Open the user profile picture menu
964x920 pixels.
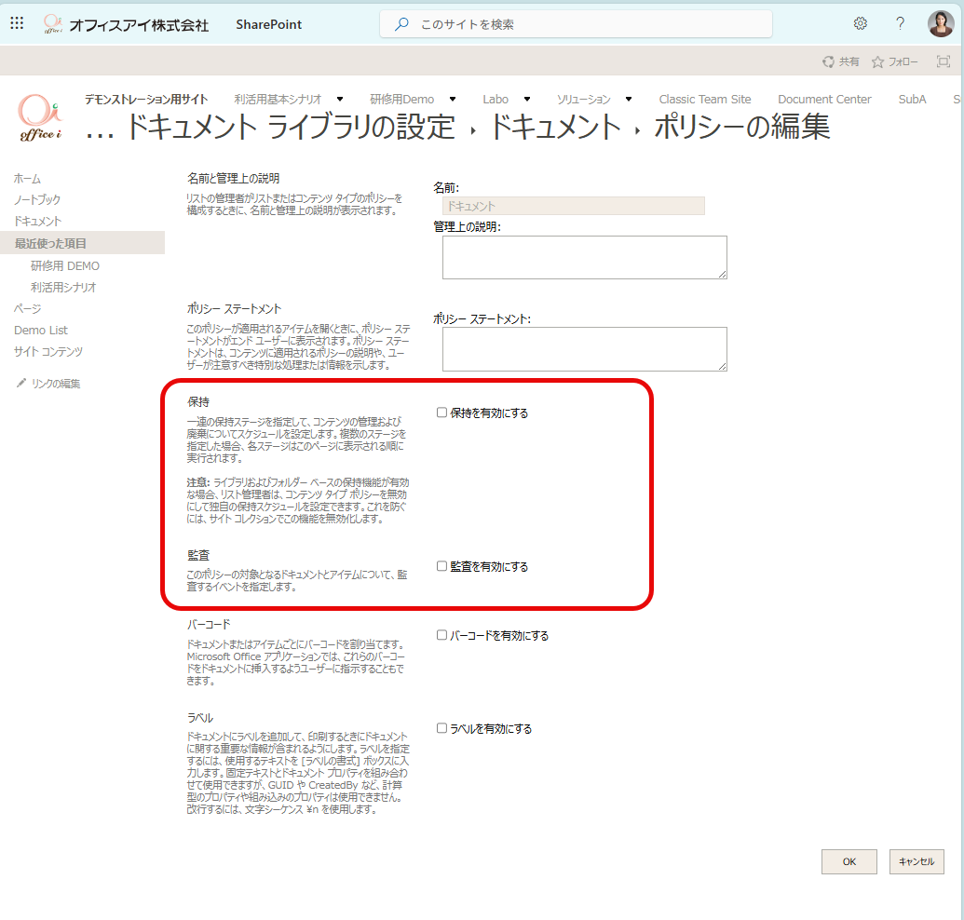point(941,24)
